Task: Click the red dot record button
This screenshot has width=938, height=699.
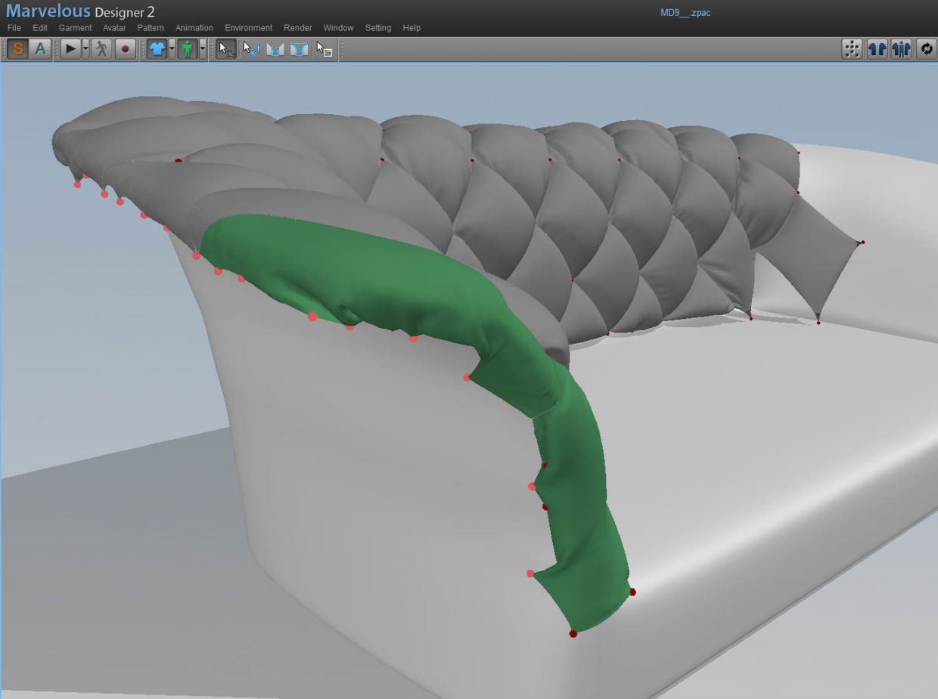Action: pos(125,49)
